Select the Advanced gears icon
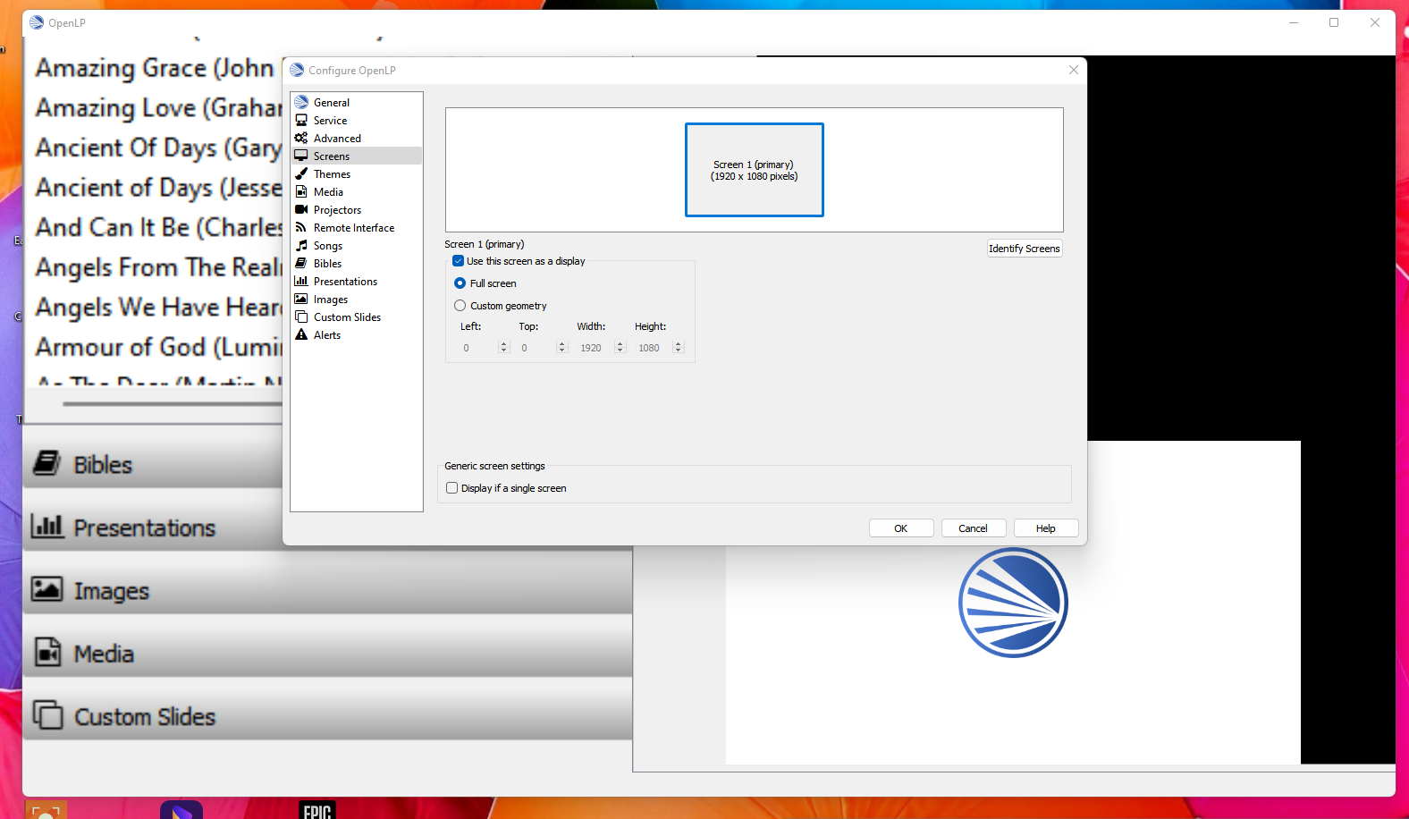This screenshot has width=1409, height=819. [x=301, y=138]
